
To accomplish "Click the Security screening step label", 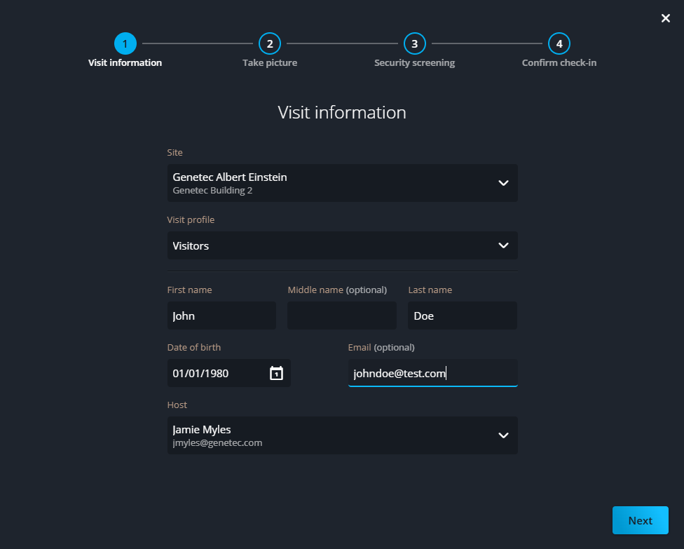I will pyautogui.click(x=414, y=62).
